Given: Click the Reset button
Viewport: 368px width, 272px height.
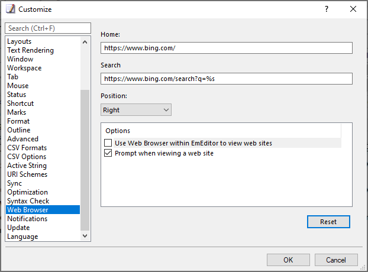Looking at the screenshot, I should (x=328, y=222).
